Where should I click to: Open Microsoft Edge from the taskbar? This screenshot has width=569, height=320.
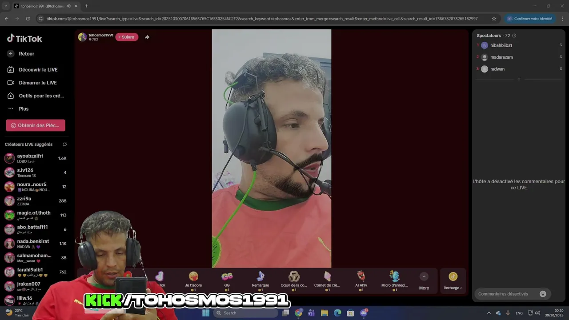point(337,313)
